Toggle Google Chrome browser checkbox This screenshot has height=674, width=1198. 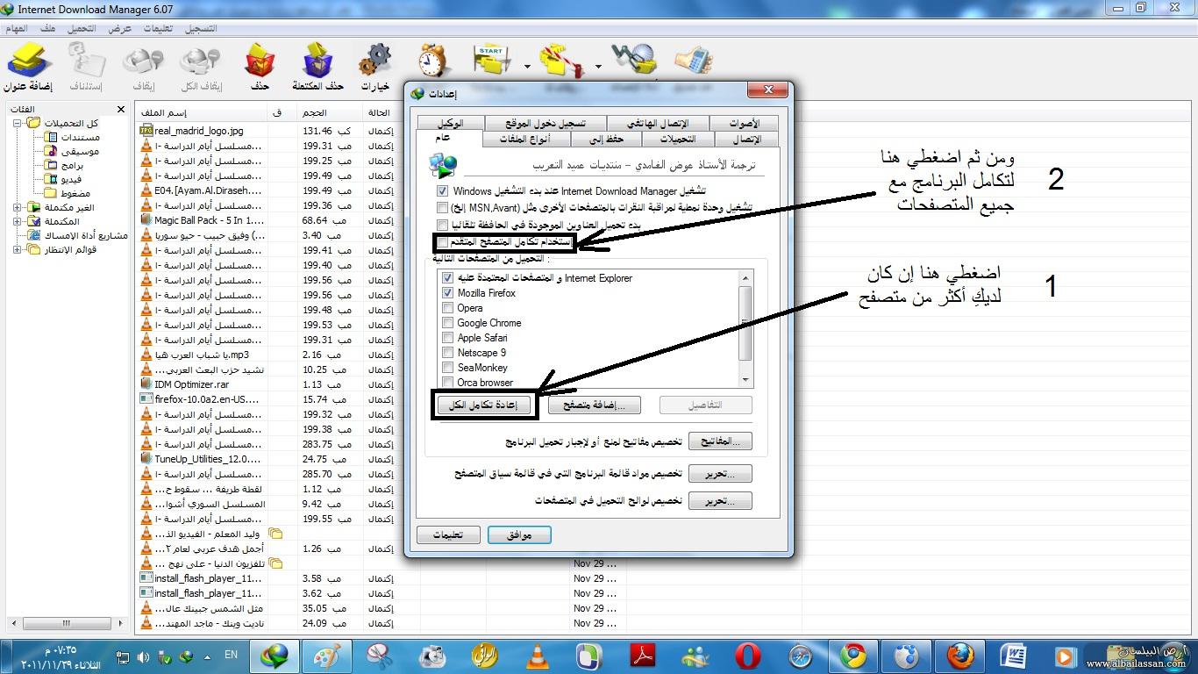[448, 323]
